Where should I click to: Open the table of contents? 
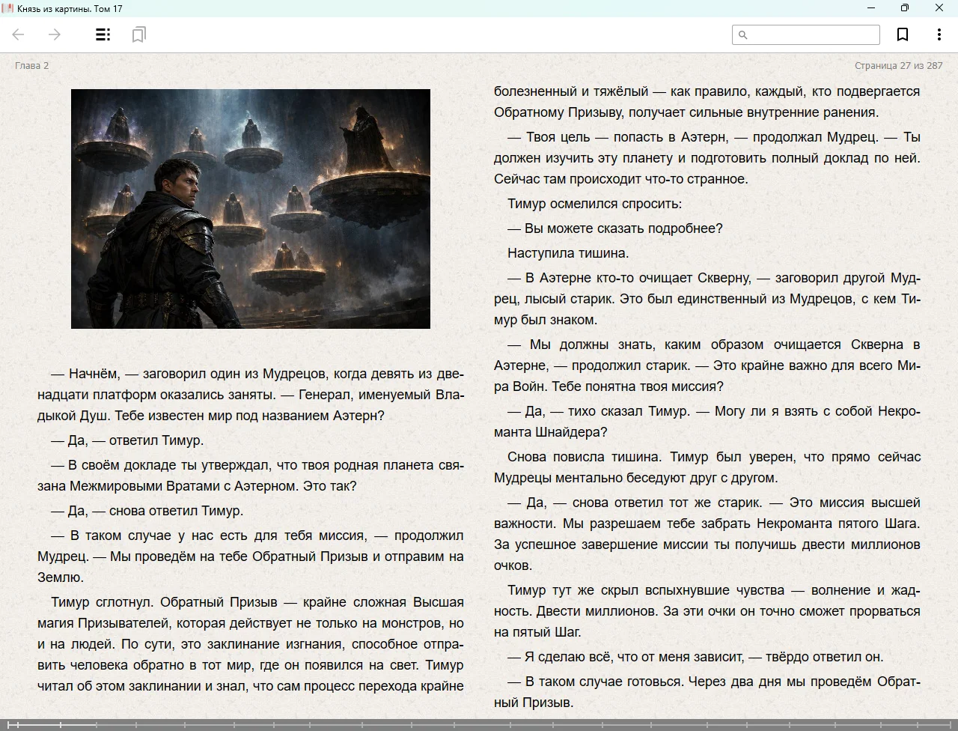point(103,34)
